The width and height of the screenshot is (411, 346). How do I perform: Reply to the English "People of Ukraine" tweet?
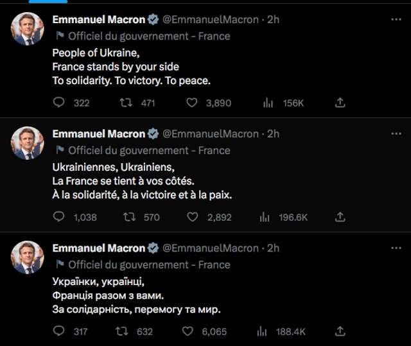click(x=59, y=102)
